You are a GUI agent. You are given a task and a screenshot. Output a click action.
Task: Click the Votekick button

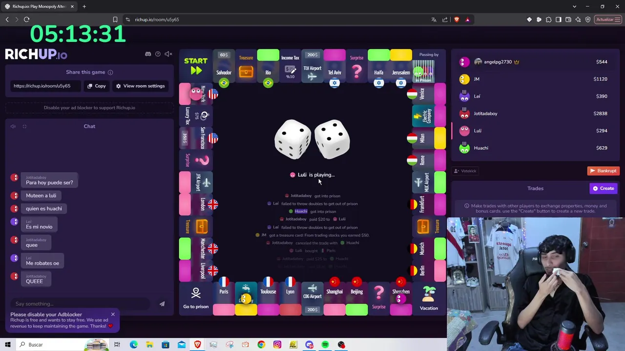coord(465,171)
